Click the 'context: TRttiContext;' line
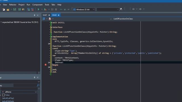This screenshot has height=102, width=182. coord(67,58)
